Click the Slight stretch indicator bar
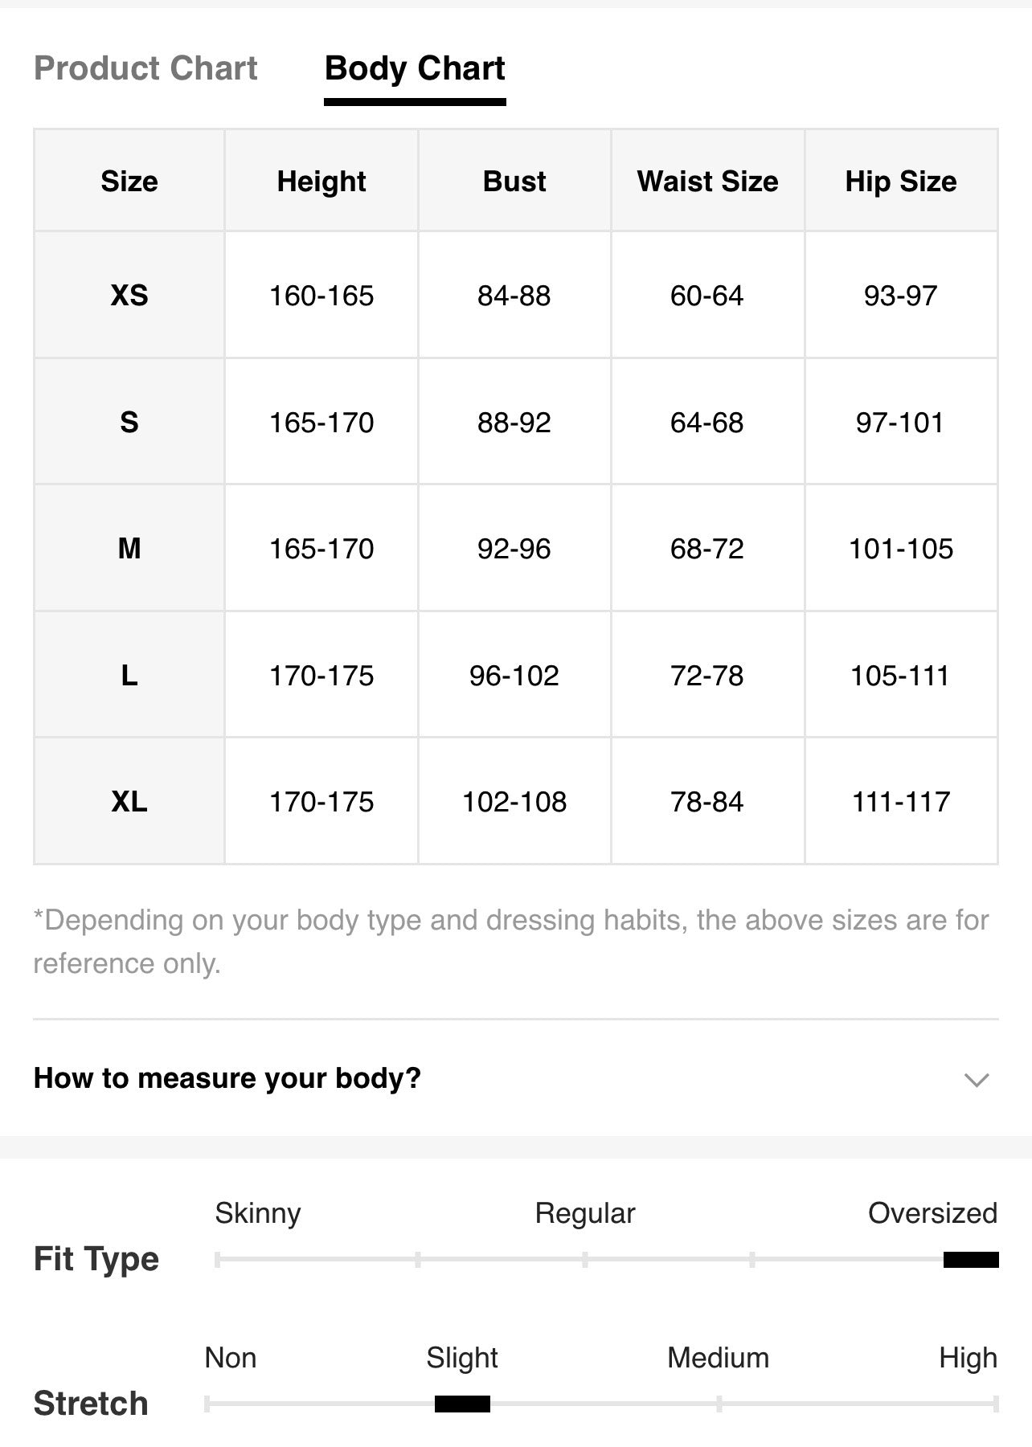This screenshot has height=1447, width=1032. click(462, 1404)
